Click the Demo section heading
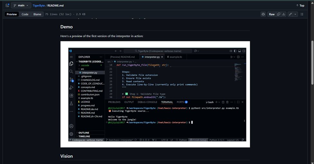 (66, 27)
